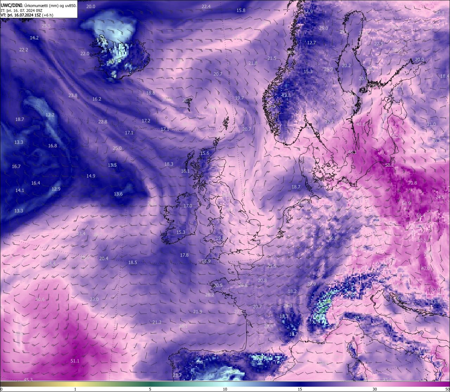
Task: Click the 20.4 value on the map
Action: 104,258
